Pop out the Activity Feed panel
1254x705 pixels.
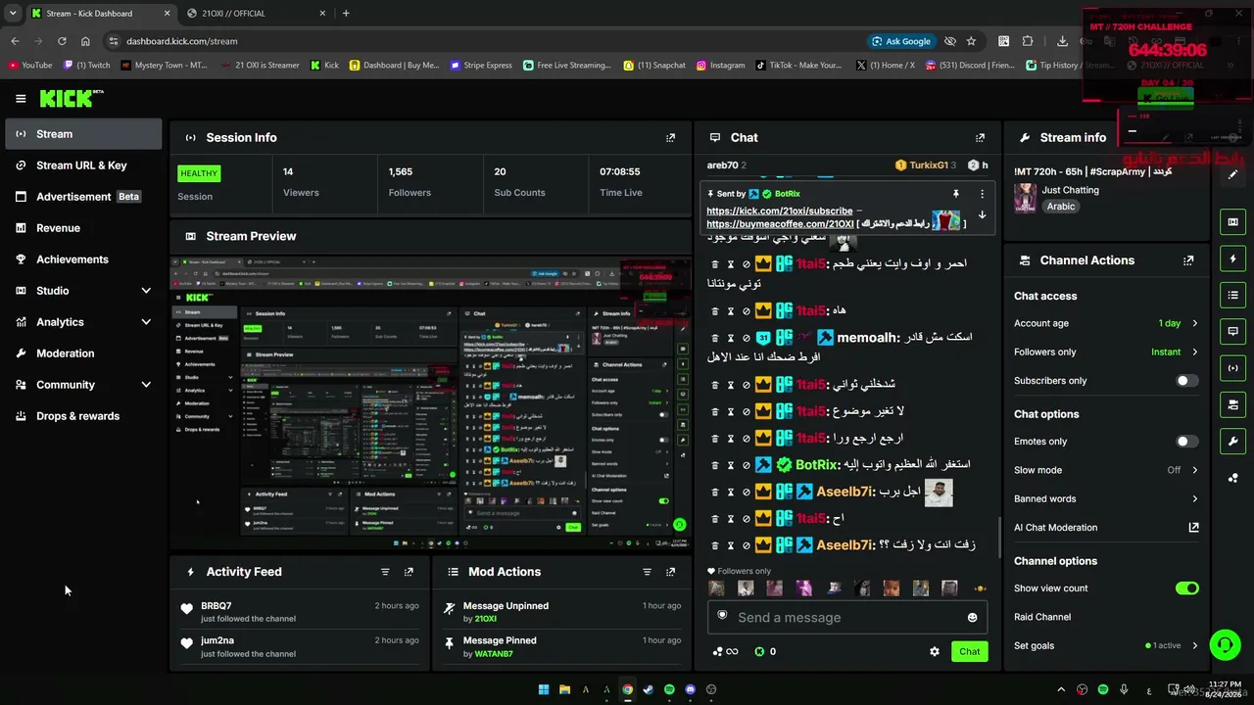(x=409, y=572)
